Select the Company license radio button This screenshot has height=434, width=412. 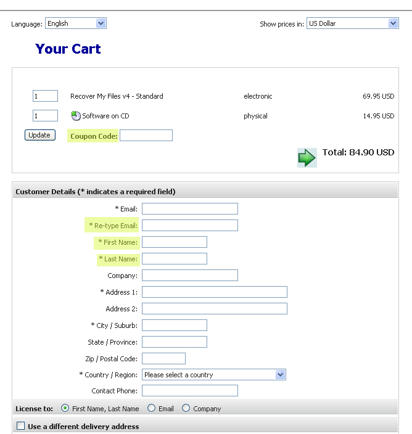[186, 408]
